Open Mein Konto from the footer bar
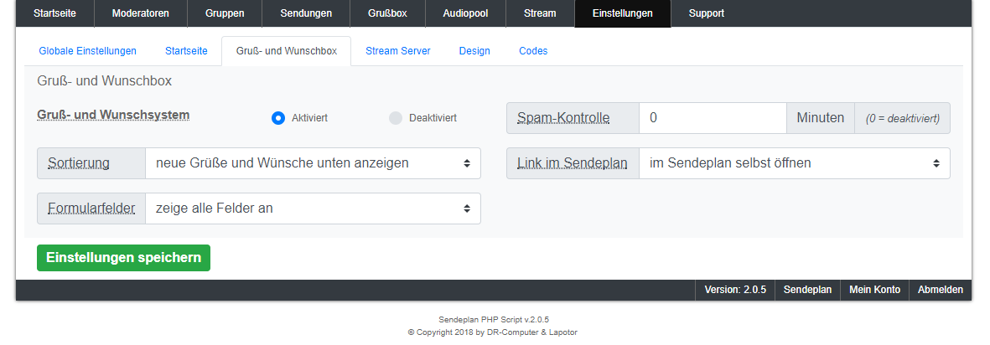The image size is (990, 345). coord(874,290)
